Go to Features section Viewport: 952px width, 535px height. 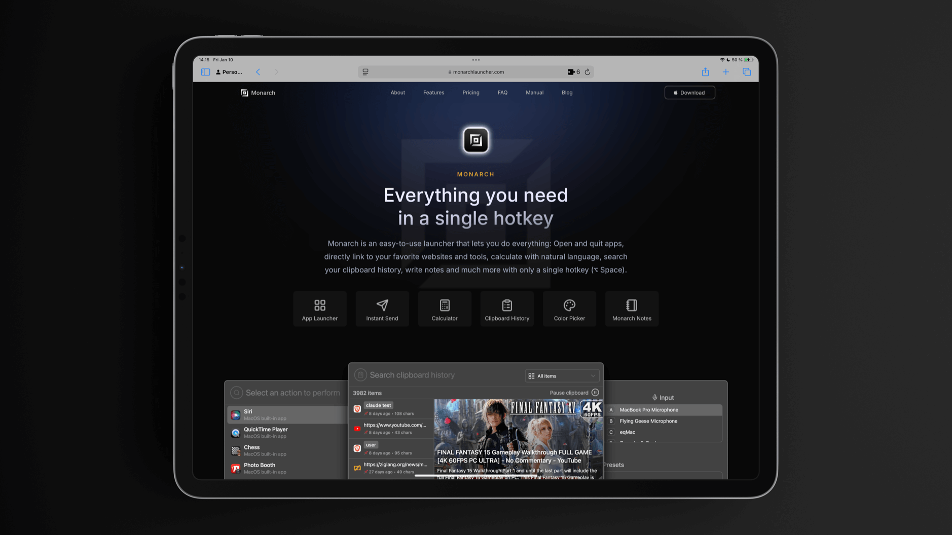[x=433, y=93]
